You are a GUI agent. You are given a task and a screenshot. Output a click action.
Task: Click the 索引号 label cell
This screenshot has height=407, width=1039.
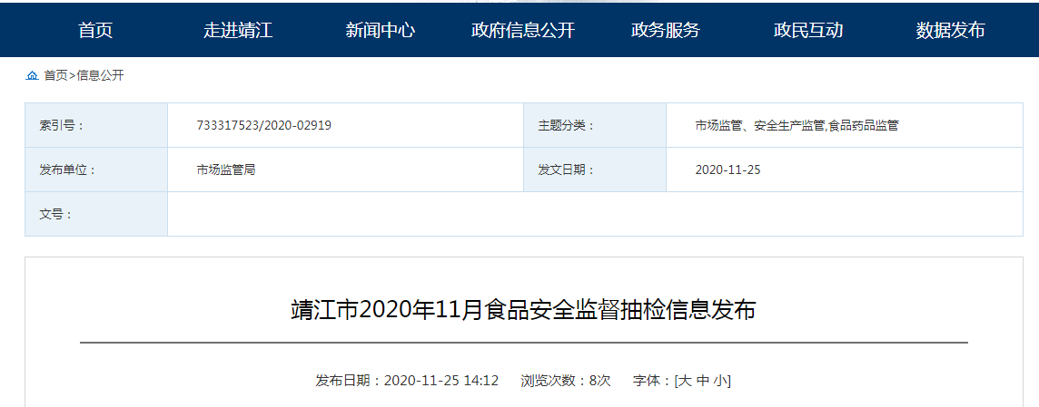coord(96,125)
